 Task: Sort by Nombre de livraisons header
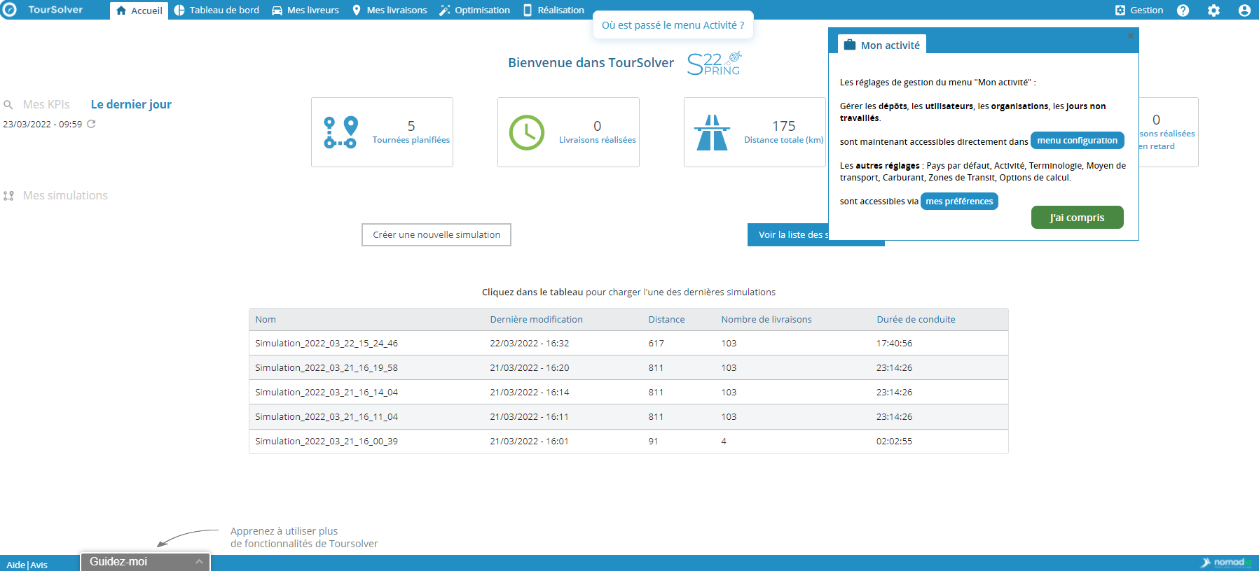point(766,320)
